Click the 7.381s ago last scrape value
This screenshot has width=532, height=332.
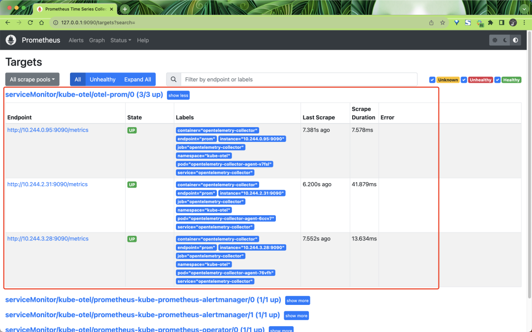click(x=316, y=130)
